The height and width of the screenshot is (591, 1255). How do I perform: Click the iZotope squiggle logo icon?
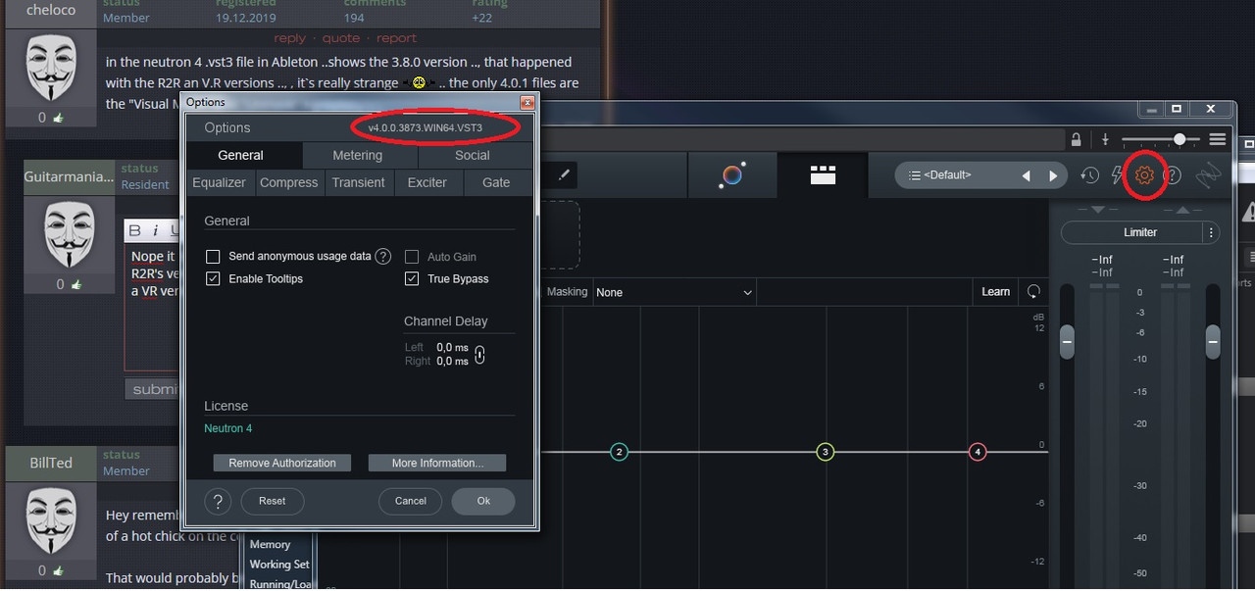1209,175
